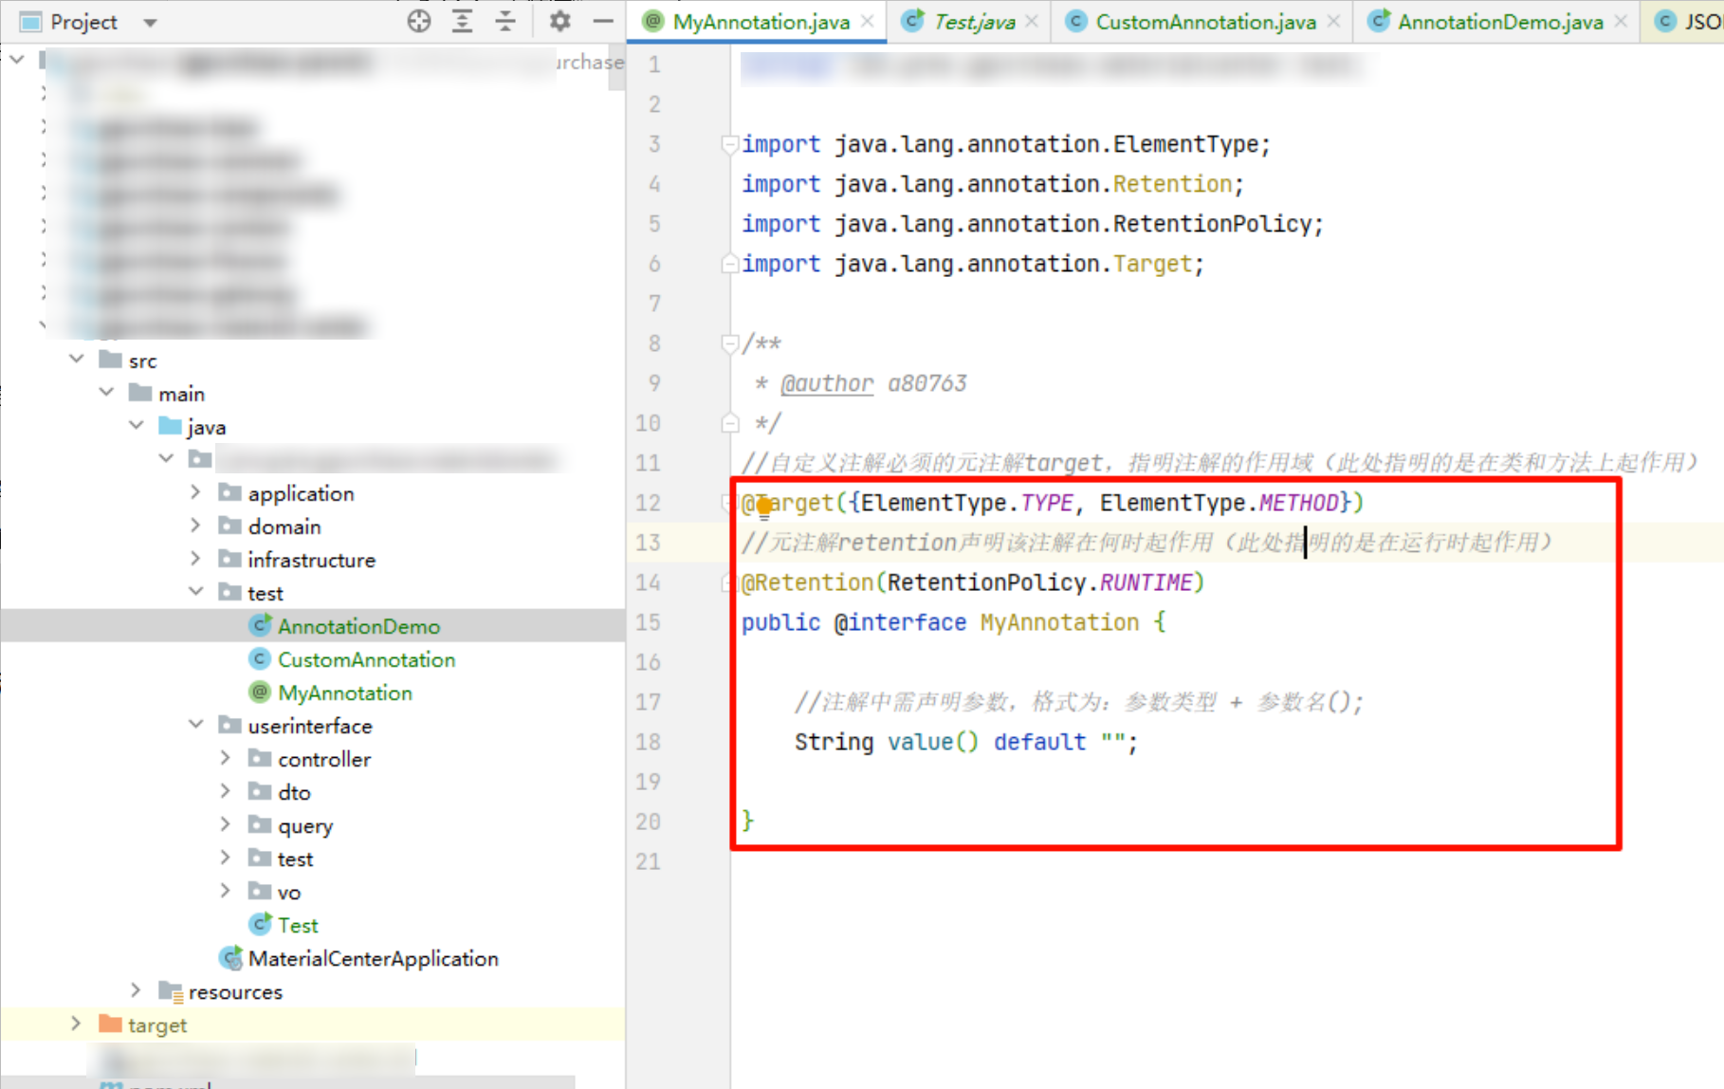The image size is (1724, 1089).
Task: Select MyAnnotation annotation in tree
Action: (x=345, y=692)
